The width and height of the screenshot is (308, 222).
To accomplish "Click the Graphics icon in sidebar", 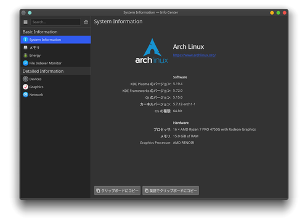I will pyautogui.click(x=25, y=87).
